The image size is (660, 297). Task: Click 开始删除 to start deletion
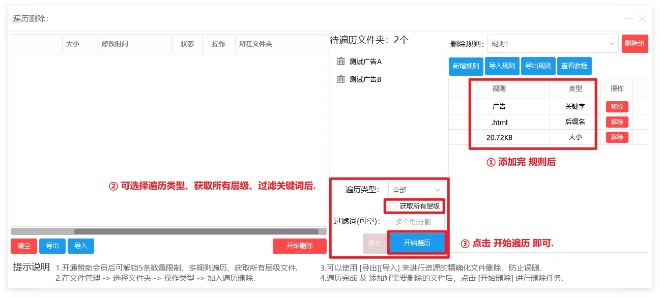pos(299,246)
